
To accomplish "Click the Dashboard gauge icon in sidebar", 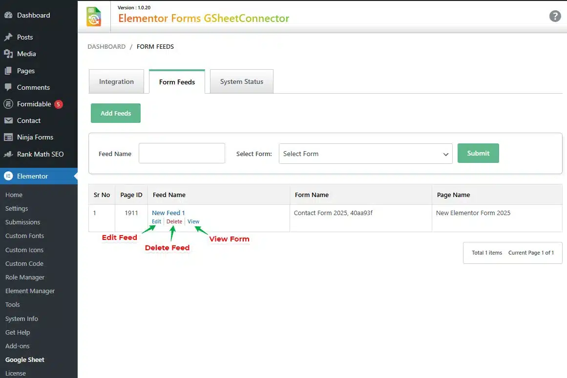I will pos(8,15).
